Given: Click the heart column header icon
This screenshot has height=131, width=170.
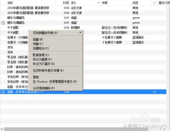Looking at the screenshot, I should point(154,3).
